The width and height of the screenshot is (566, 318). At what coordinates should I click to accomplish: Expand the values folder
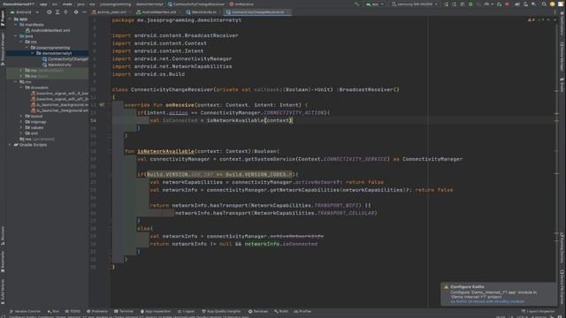click(21, 127)
